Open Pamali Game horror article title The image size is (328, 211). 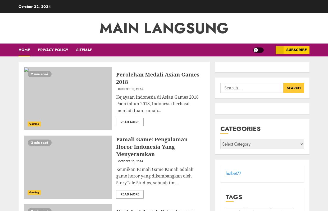pyautogui.click(x=152, y=147)
